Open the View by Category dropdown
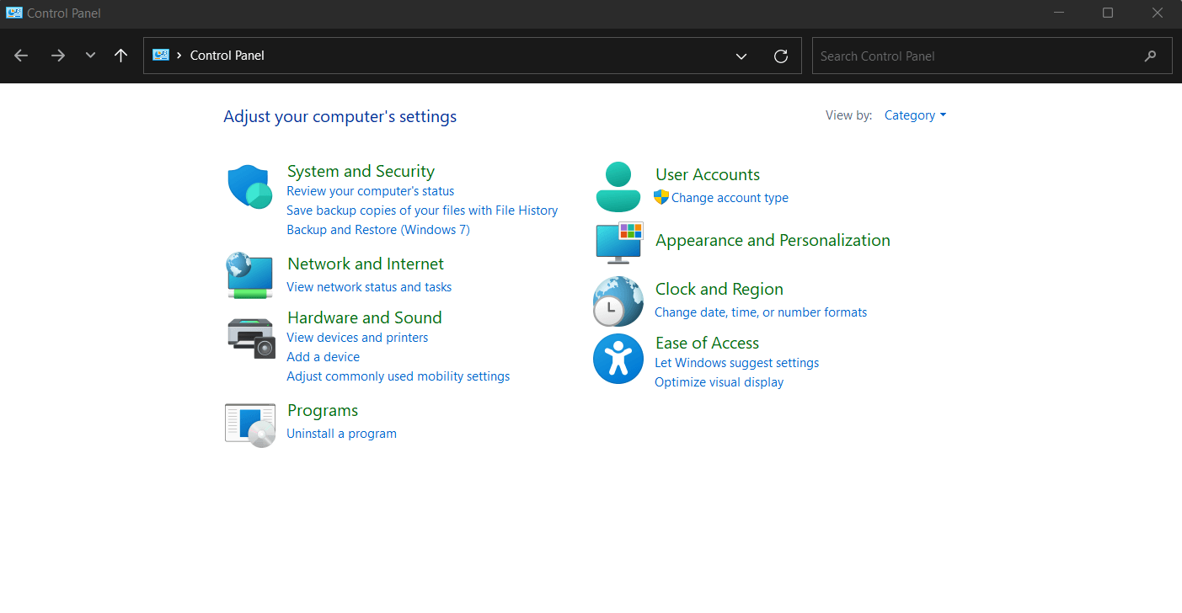1182x613 pixels. [x=915, y=115]
